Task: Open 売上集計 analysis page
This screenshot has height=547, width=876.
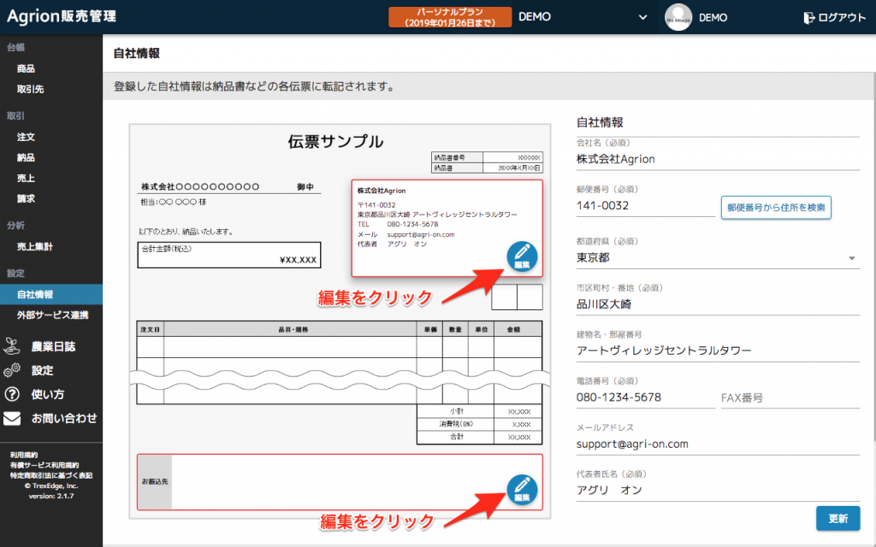Action: pos(34,247)
